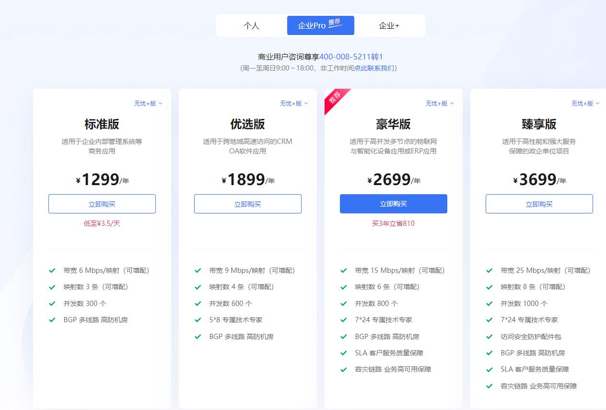Open the 点此联系我们 link
Viewport: 606px width, 410px height.
click(x=374, y=68)
